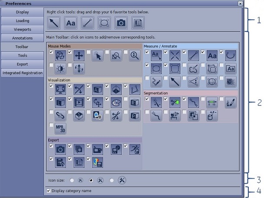The image size is (264, 198).
Task: Tick the checkbox beside the paintbrush segmentation tool
Action: coord(222,99)
